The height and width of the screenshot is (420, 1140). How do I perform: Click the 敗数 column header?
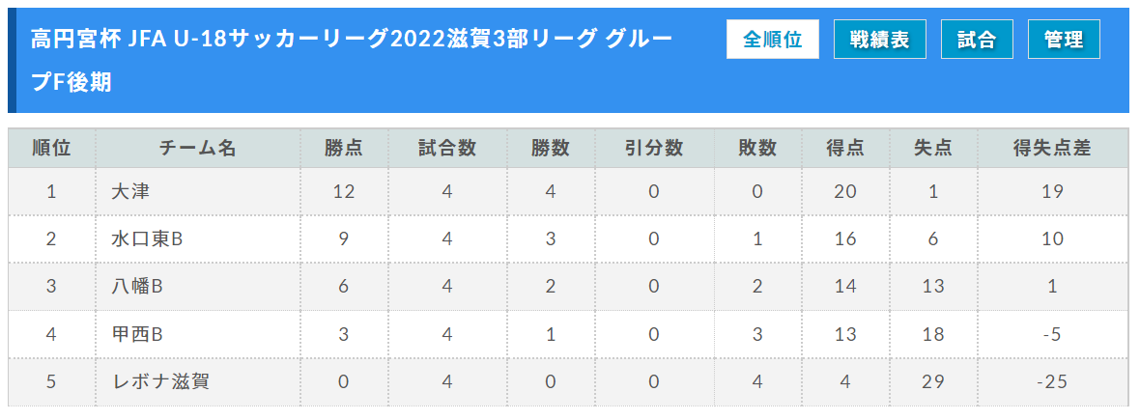[x=757, y=149]
